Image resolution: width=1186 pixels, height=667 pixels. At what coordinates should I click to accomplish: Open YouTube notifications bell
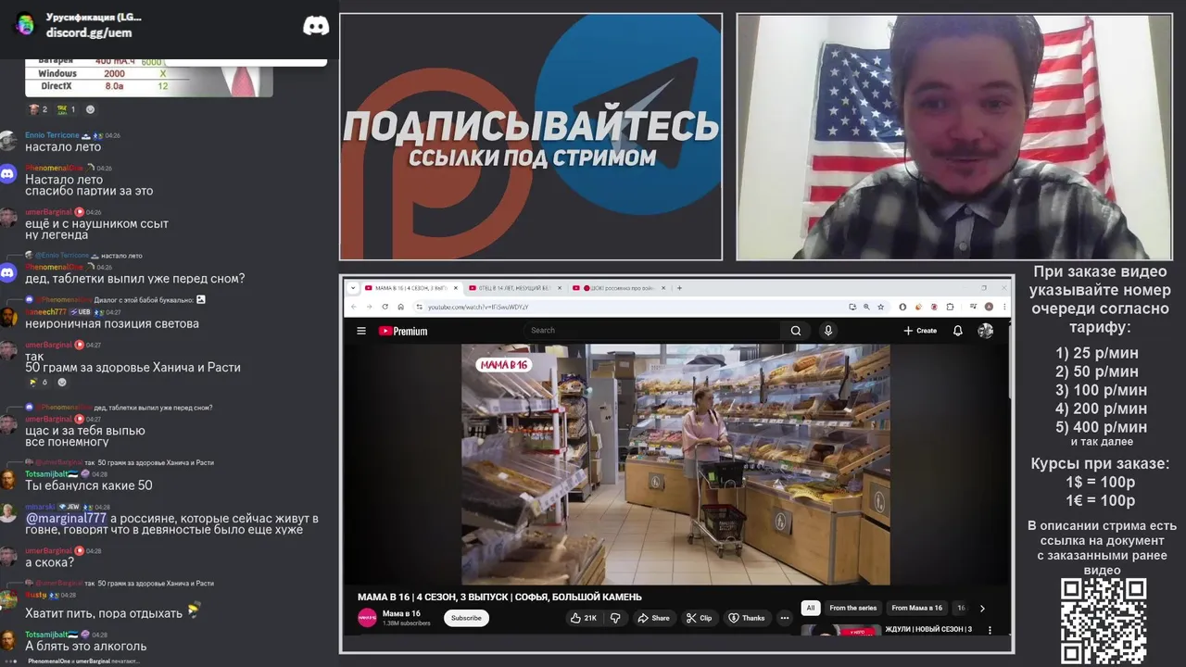(x=958, y=331)
